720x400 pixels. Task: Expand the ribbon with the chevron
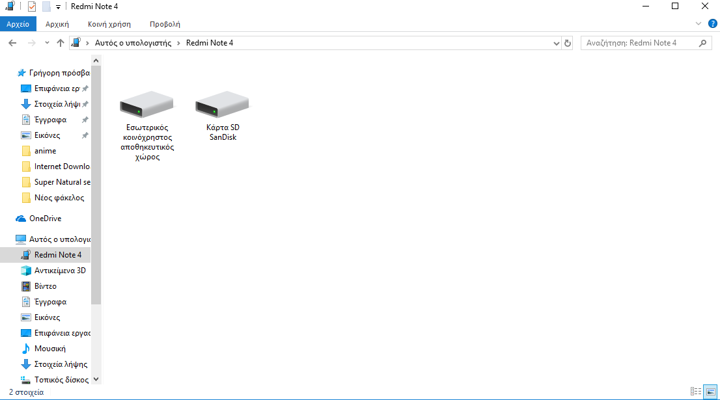tap(699, 24)
